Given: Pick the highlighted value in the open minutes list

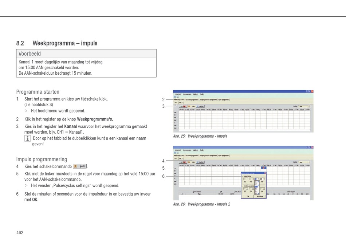Looking at the screenshot, I should point(256,186).
